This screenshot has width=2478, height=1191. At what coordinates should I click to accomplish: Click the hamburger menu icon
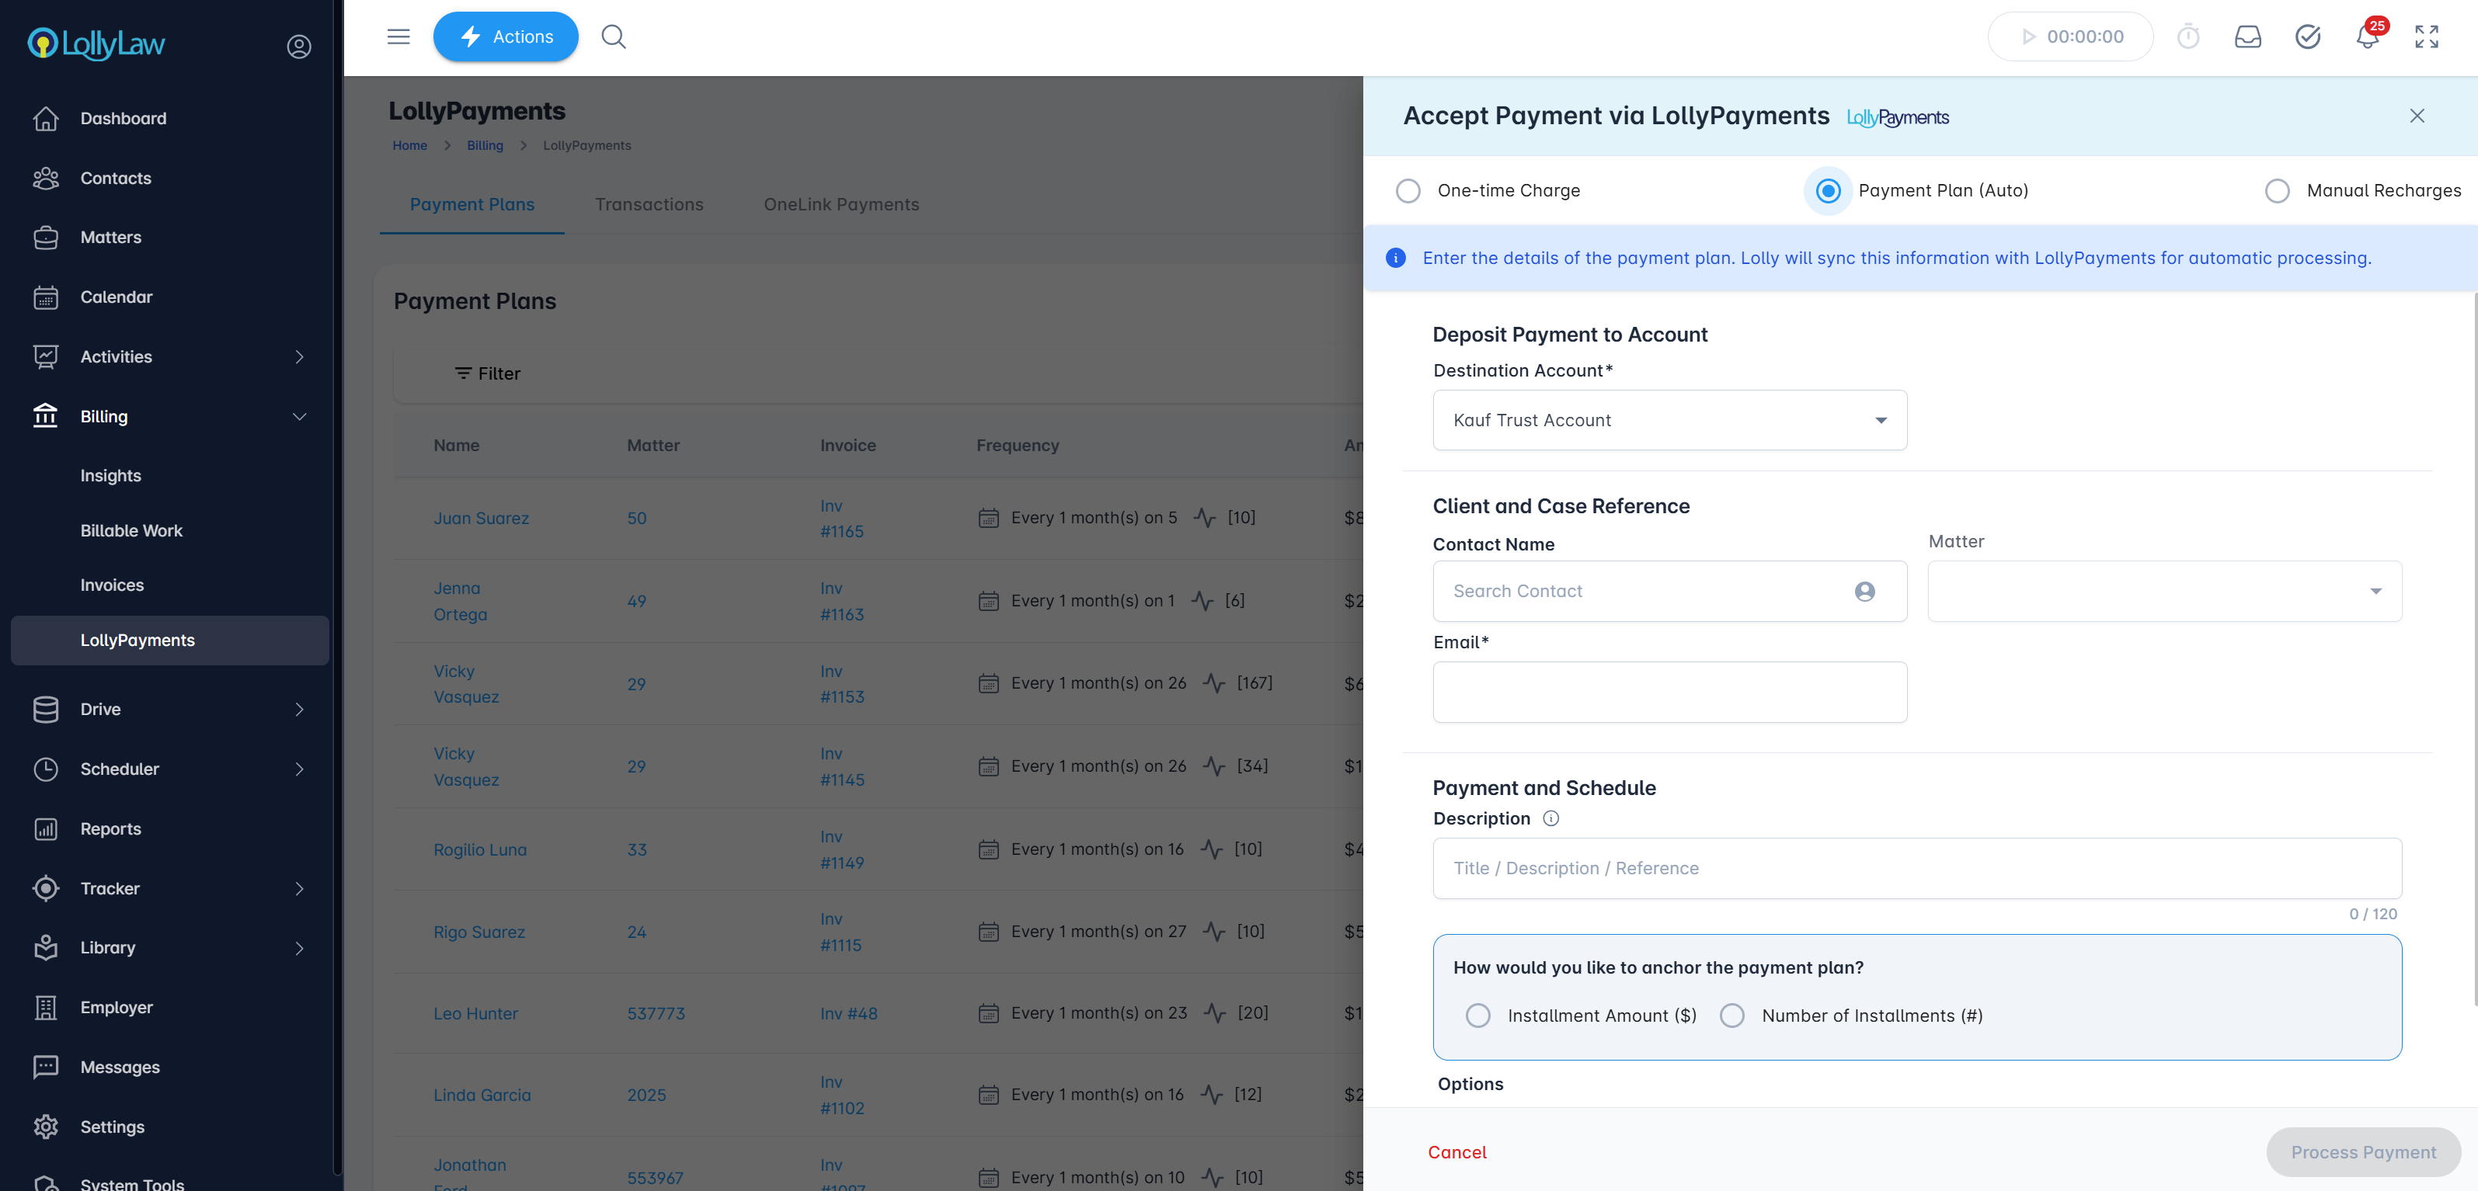[398, 36]
